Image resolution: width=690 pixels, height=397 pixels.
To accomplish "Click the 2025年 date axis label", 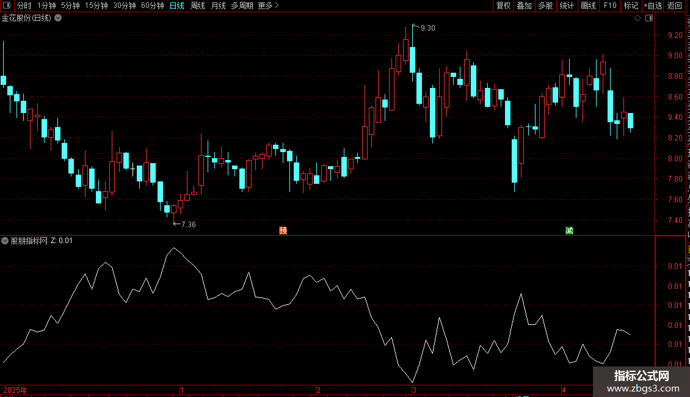I will tap(15, 390).
